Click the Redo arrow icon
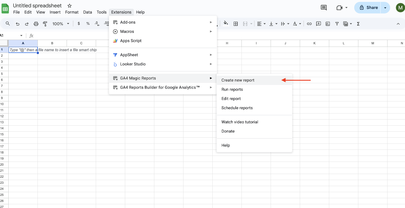The width and height of the screenshot is (405, 208). 27,24
